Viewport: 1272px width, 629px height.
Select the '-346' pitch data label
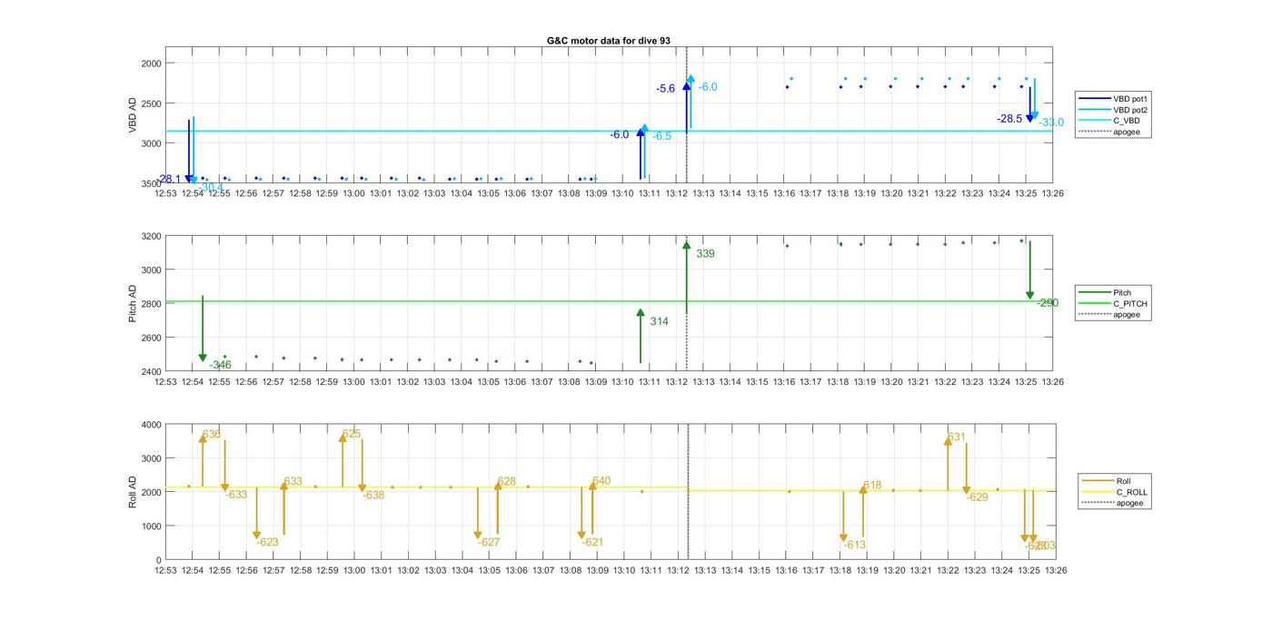click(x=221, y=365)
